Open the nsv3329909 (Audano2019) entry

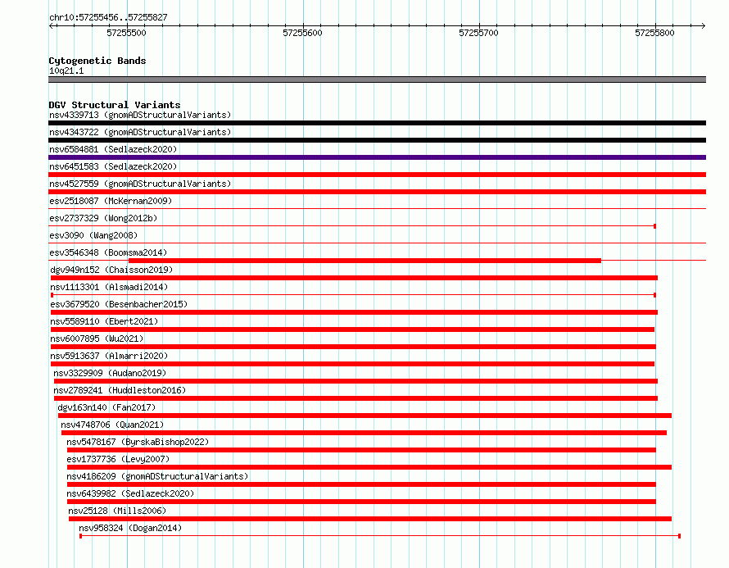(110, 373)
